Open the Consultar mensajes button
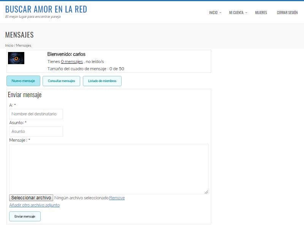This screenshot has width=304, height=227. (61, 81)
